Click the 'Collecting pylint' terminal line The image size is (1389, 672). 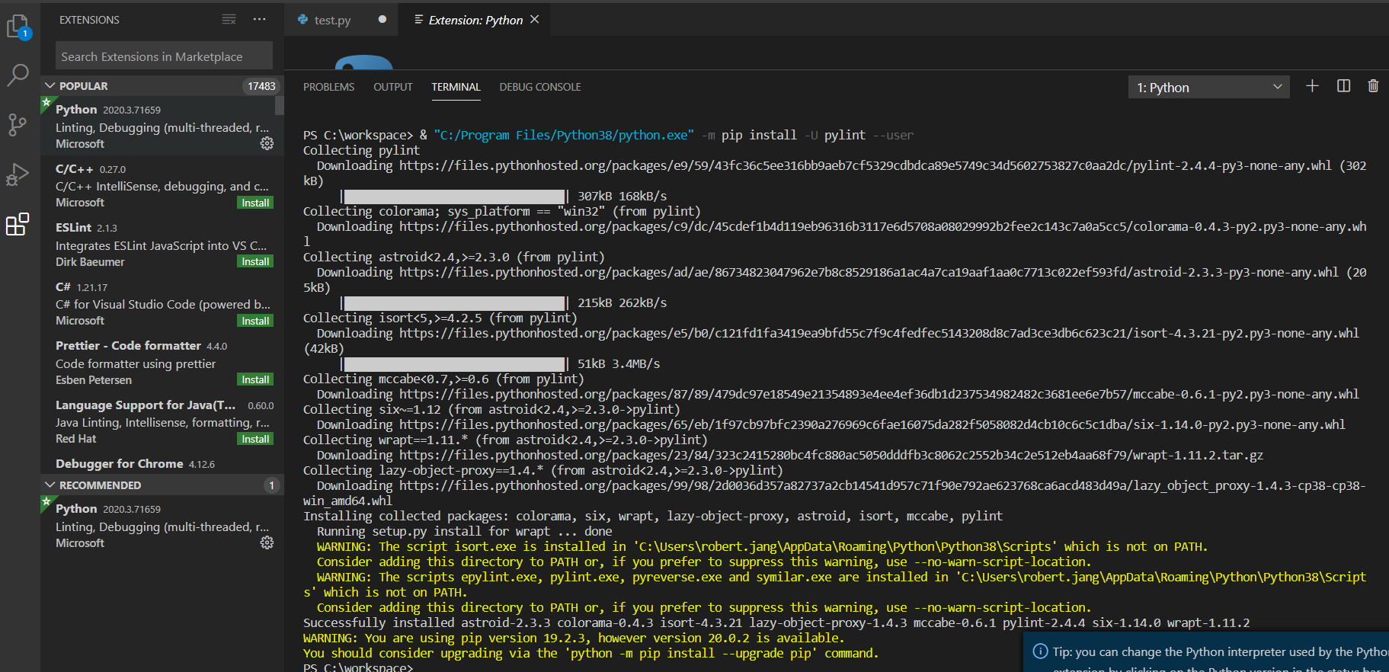(x=361, y=150)
